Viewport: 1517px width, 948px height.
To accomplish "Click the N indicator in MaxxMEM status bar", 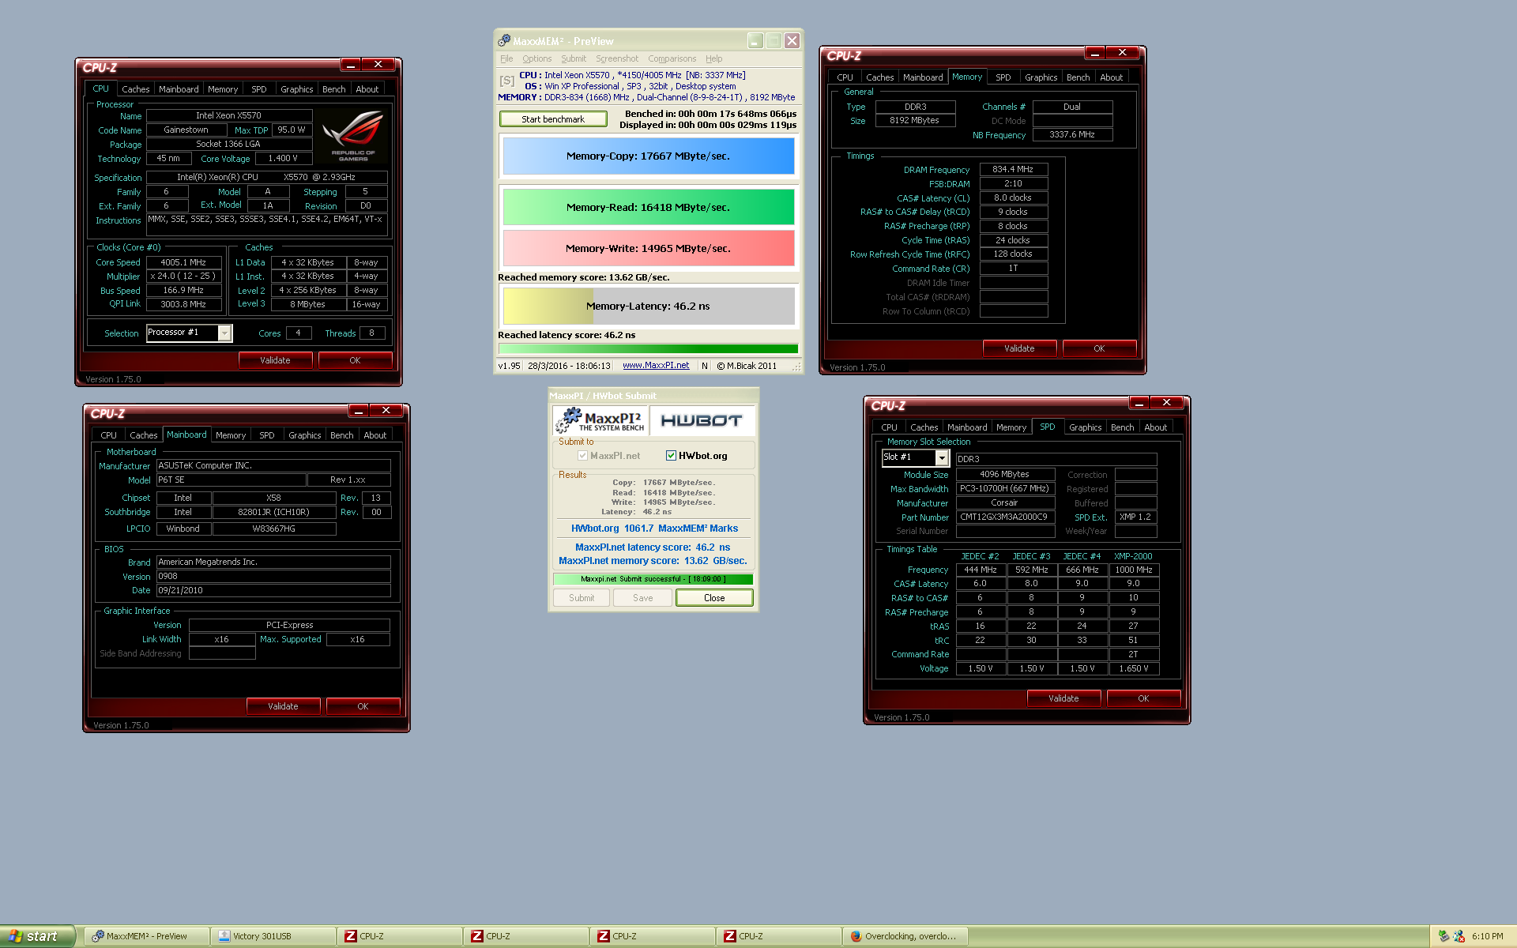I will pyautogui.click(x=705, y=366).
